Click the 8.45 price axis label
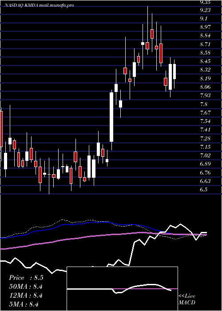222x311 pixels. coord(205,61)
